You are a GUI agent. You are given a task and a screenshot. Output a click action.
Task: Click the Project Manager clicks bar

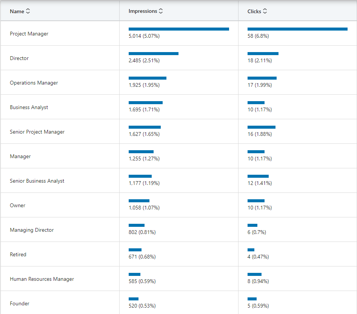pos(297,29)
